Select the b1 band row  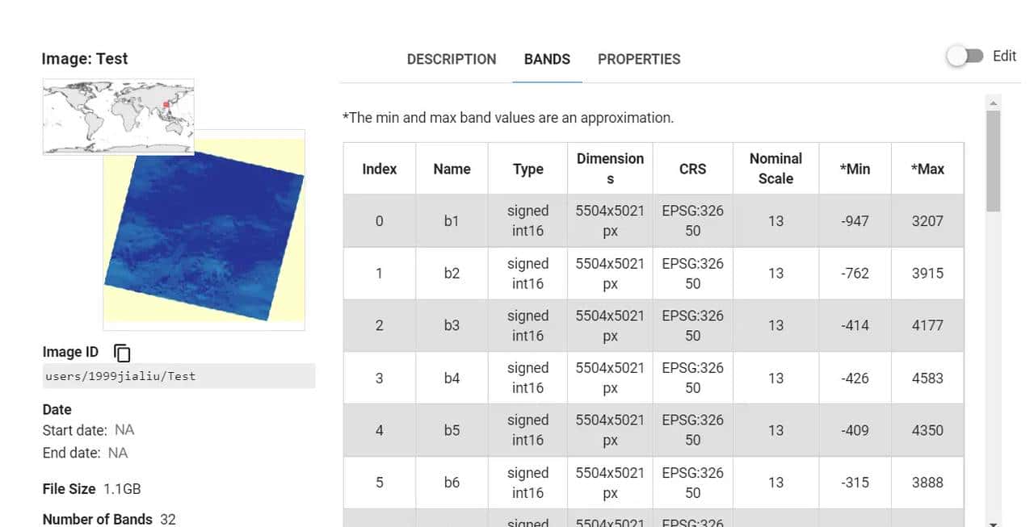(451, 220)
